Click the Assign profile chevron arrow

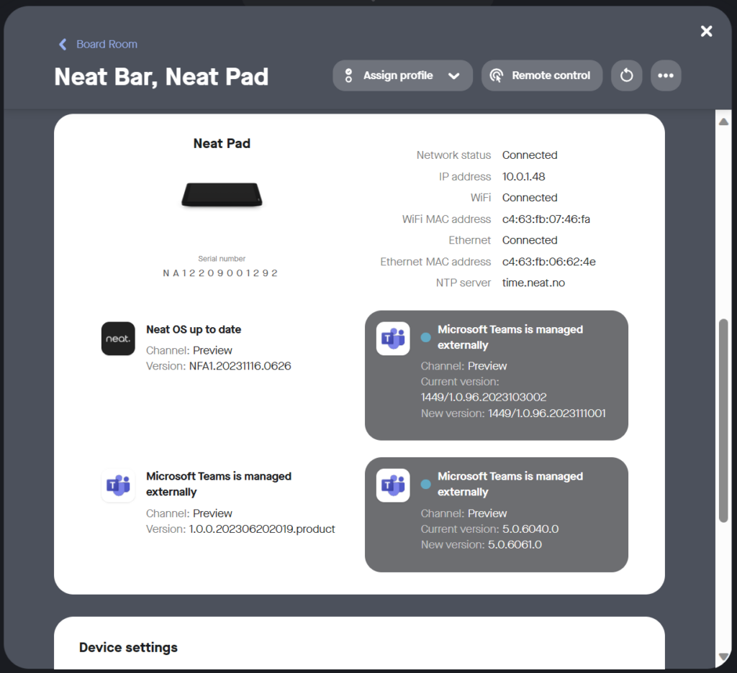(x=453, y=76)
